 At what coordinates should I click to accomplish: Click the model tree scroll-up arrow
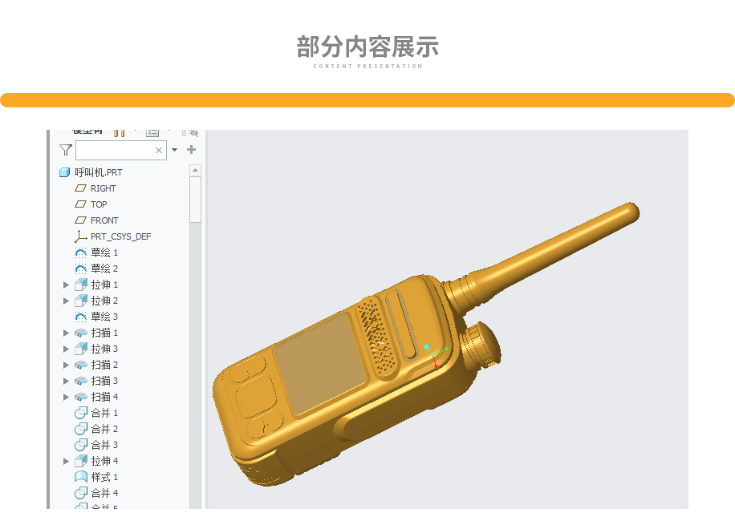(196, 170)
